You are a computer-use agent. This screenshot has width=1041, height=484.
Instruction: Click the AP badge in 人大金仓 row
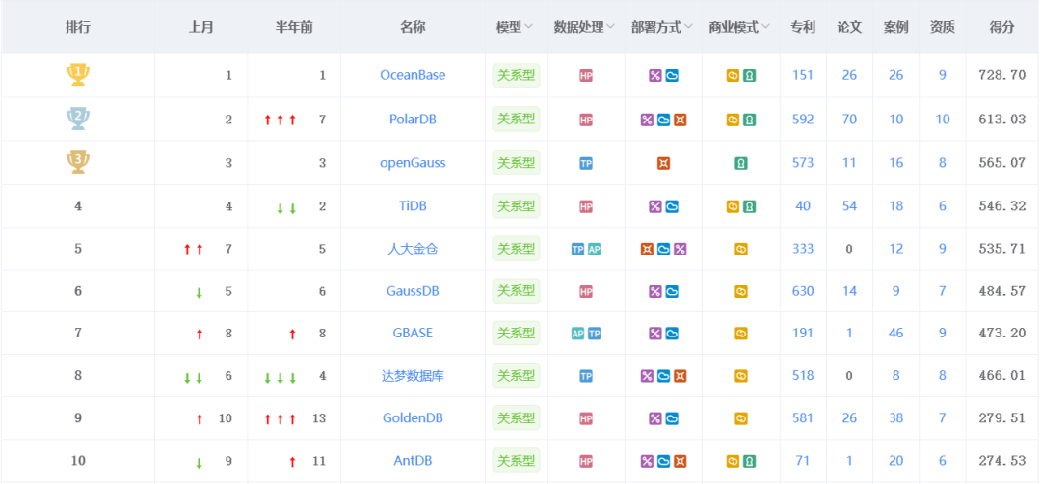[x=594, y=249]
